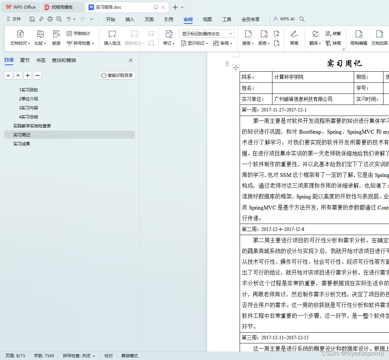Viewport: 389px width, 360px height.
Task: Click the share link icon
Action: pyautogui.click(x=41, y=19)
